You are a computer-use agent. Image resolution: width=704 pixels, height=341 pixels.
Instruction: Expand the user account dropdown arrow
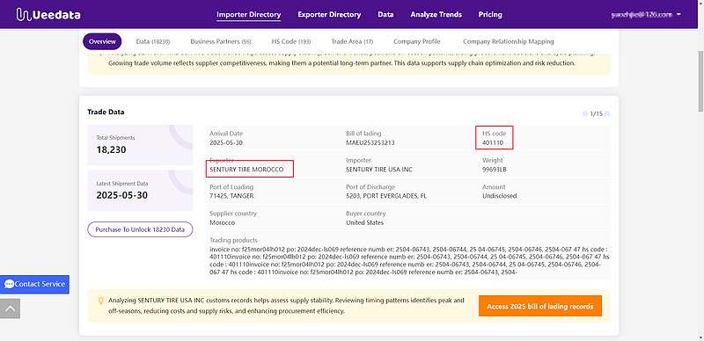[x=678, y=14]
